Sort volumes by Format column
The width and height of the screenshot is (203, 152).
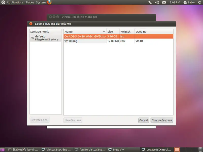click(x=127, y=31)
